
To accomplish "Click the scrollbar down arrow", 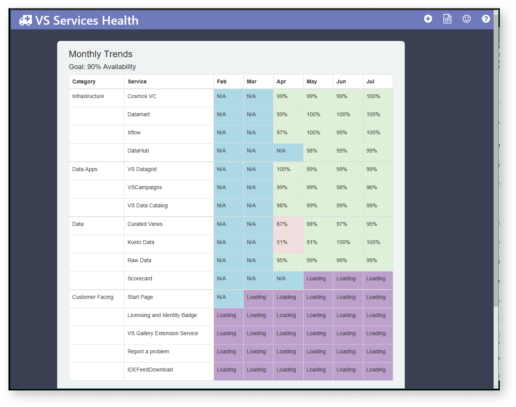I will tap(496, 385).
